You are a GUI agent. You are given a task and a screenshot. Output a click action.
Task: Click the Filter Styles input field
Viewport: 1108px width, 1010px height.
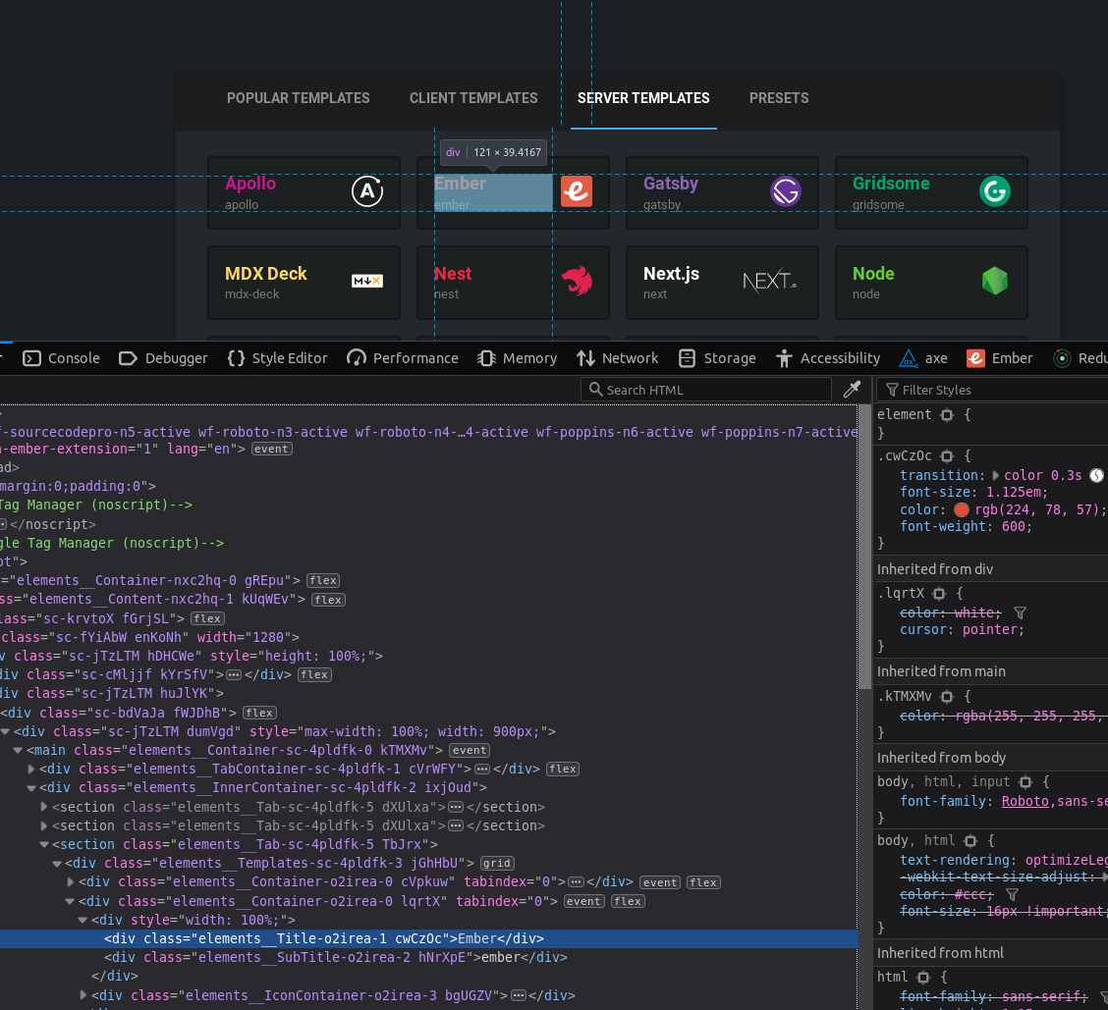[x=993, y=389]
